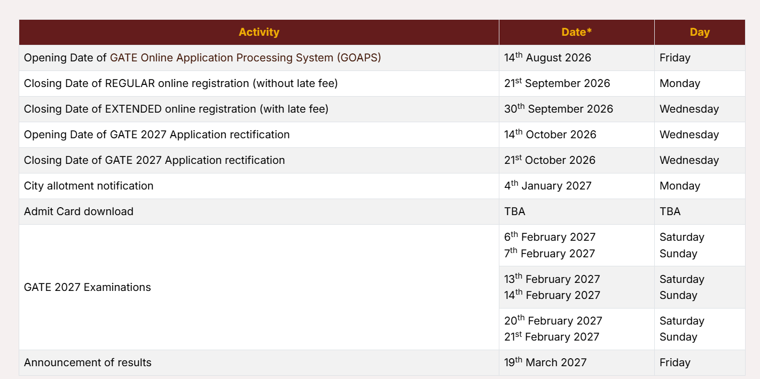Screen dimensions: 760x379
Task: Open the GATE Online Application Processing System link
Action: 246,58
